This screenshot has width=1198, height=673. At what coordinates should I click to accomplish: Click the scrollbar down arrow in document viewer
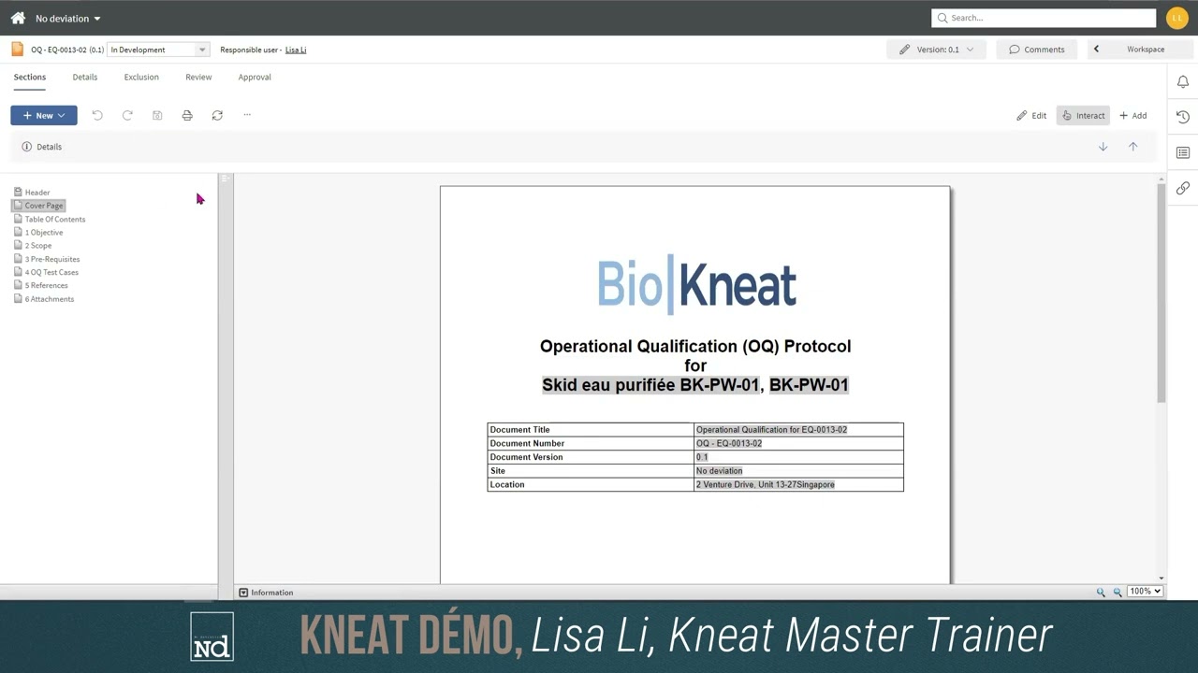point(1161,579)
